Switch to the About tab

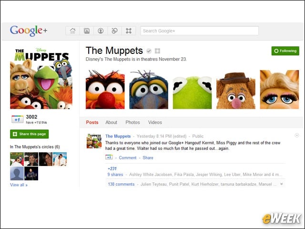(111, 122)
